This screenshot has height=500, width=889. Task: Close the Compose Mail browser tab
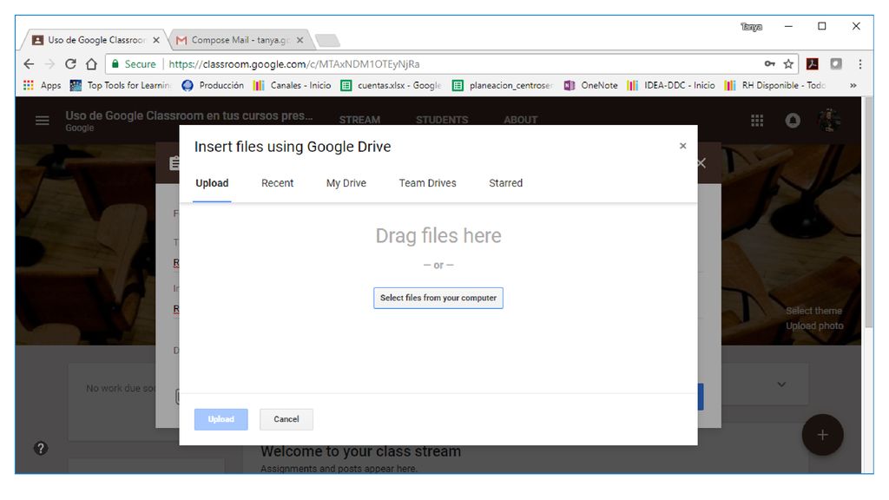(x=300, y=40)
